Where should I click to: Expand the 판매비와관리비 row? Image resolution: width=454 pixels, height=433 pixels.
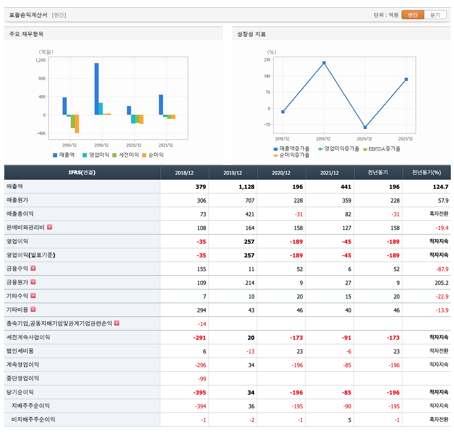click(x=49, y=227)
